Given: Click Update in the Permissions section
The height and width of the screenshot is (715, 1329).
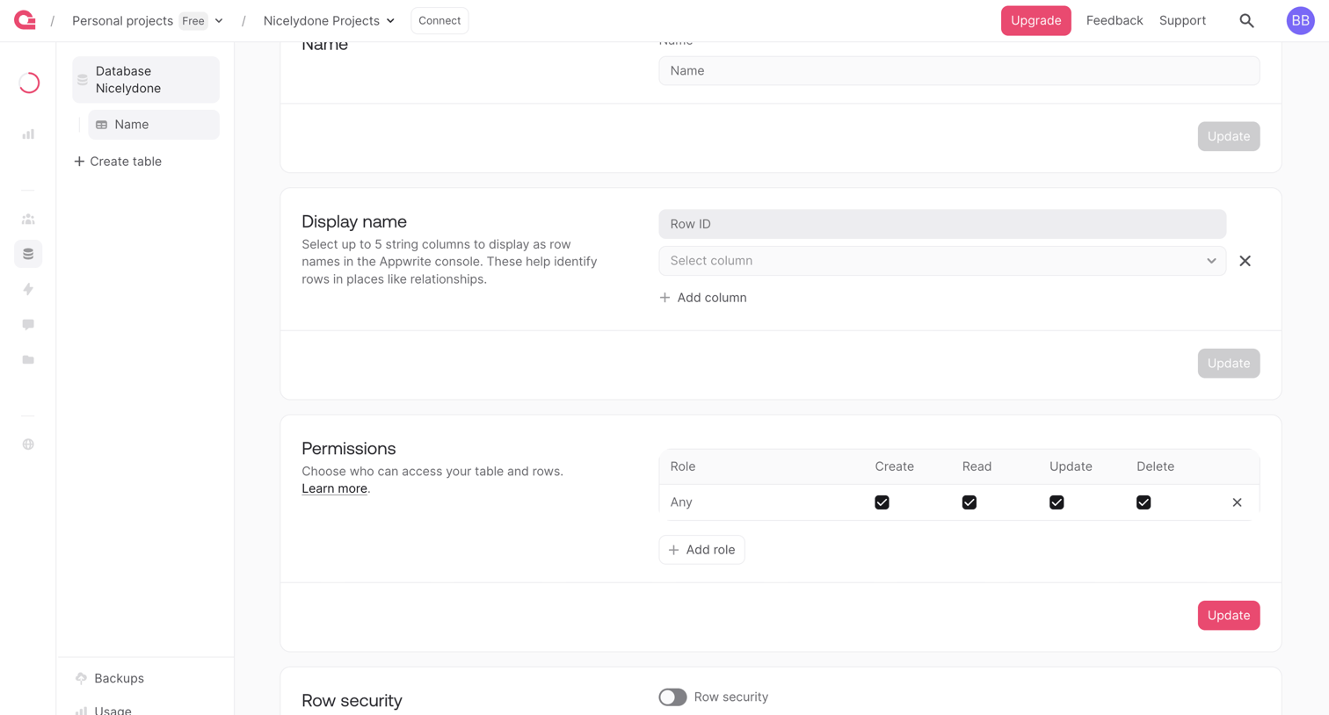Looking at the screenshot, I should [1228, 615].
